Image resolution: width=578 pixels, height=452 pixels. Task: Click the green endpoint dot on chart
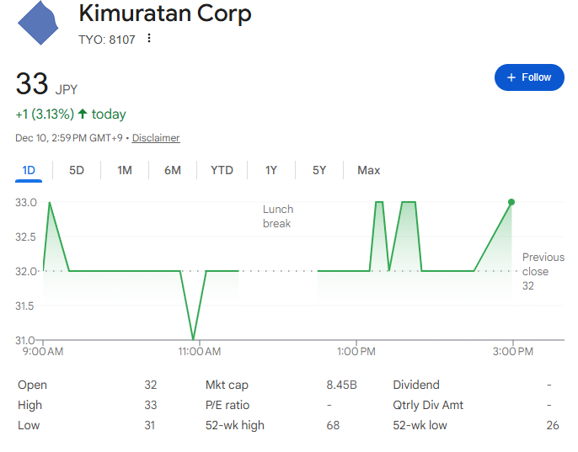point(511,202)
